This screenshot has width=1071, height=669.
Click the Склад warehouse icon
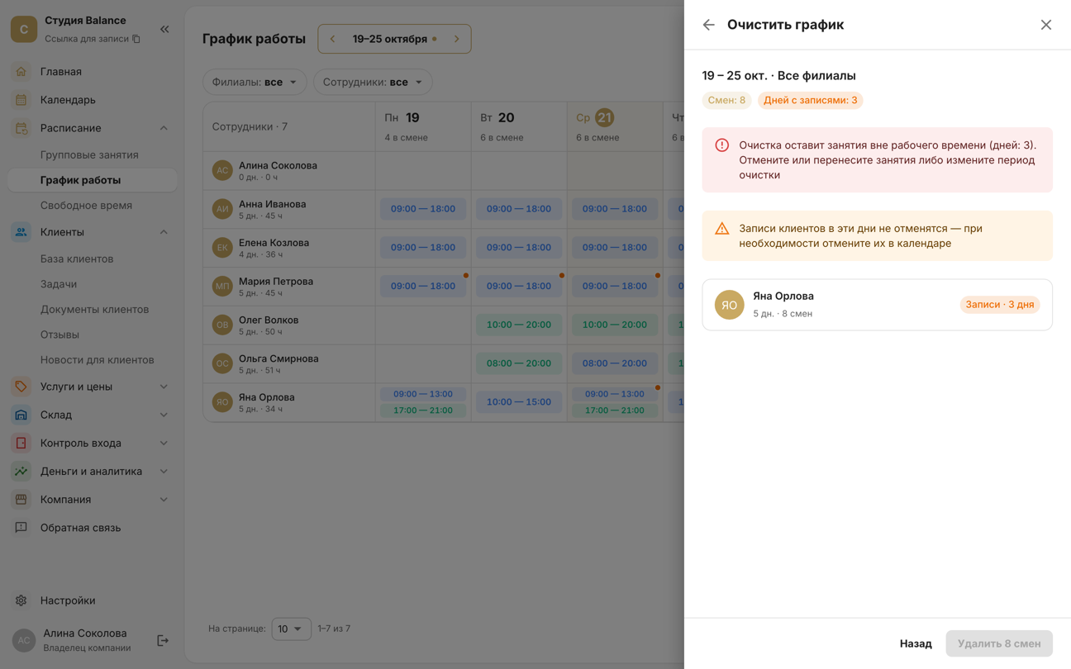click(x=21, y=415)
